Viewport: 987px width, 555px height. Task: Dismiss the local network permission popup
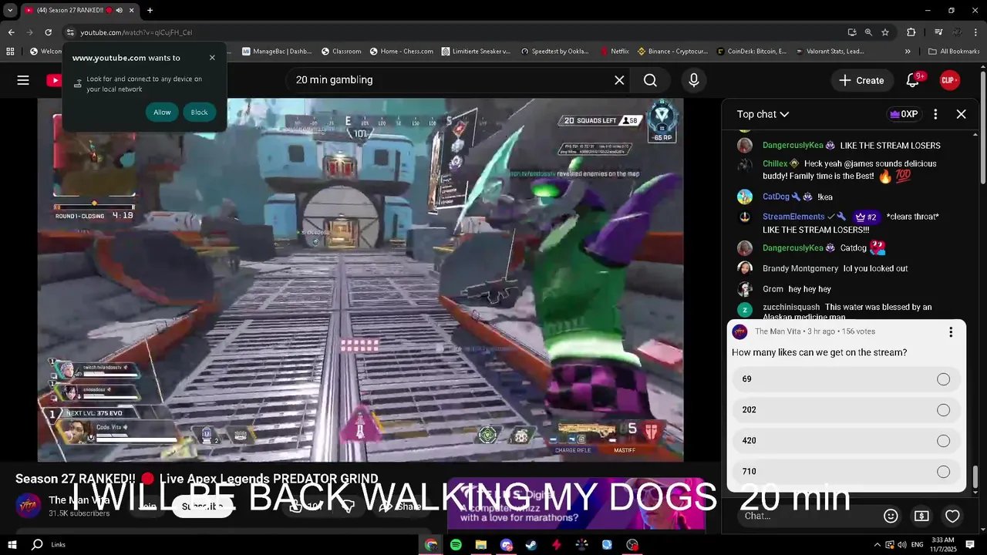[212, 58]
